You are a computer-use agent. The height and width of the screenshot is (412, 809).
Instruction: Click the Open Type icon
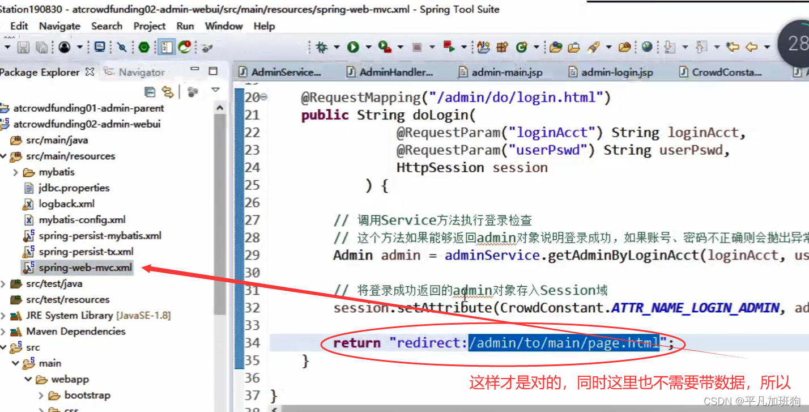[x=556, y=47]
